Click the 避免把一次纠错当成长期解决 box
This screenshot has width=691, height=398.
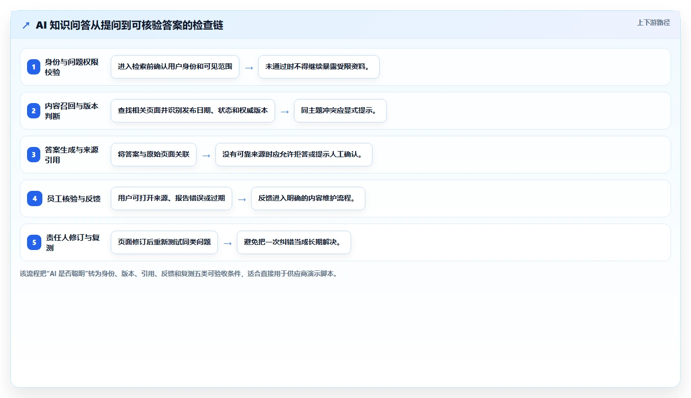point(294,242)
